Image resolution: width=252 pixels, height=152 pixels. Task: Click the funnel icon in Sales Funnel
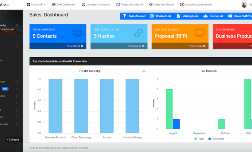click(125, 16)
